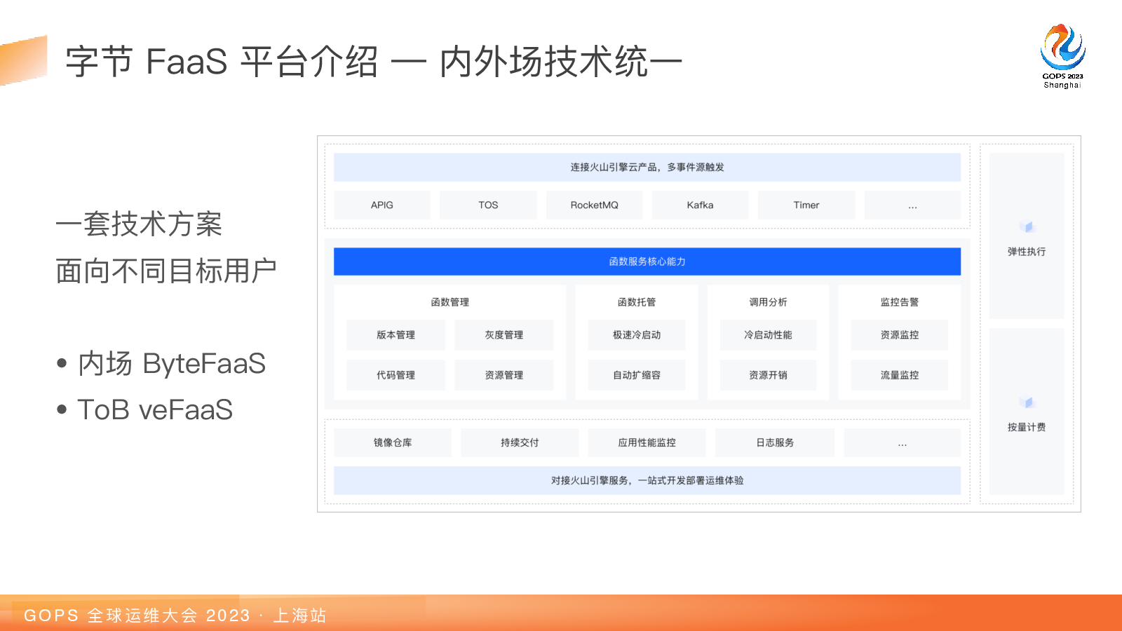This screenshot has width=1122, height=631.
Task: Click the cube icon above 按量计费
Action: click(x=1027, y=402)
